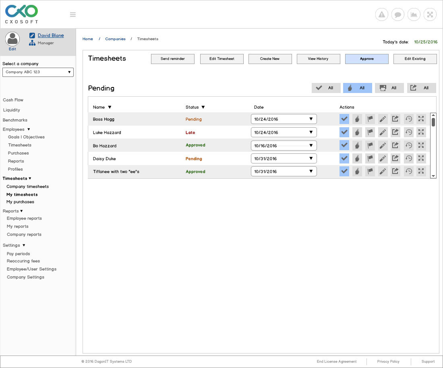The height and width of the screenshot is (368, 443).
Task: Open the area chart analytics icon
Action: coord(414,15)
